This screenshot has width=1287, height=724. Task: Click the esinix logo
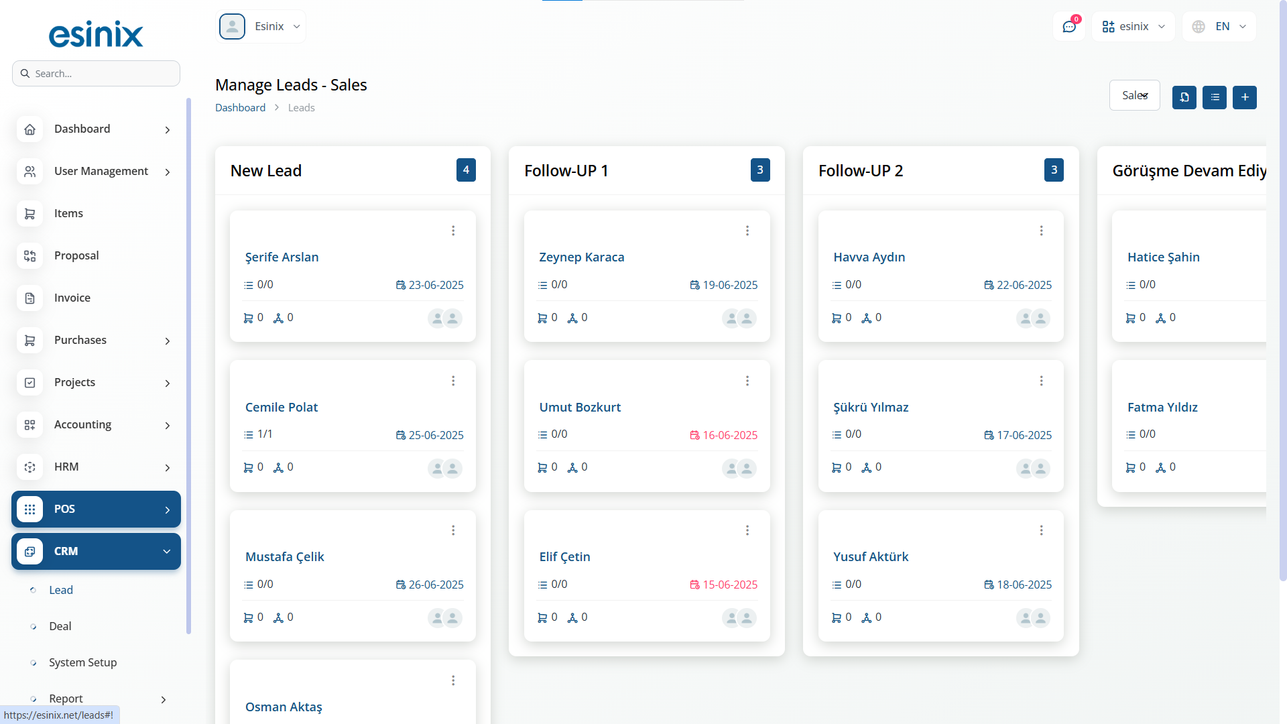pyautogui.click(x=96, y=34)
